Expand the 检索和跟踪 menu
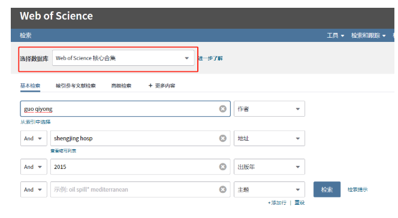398x218 pixels. click(x=368, y=35)
